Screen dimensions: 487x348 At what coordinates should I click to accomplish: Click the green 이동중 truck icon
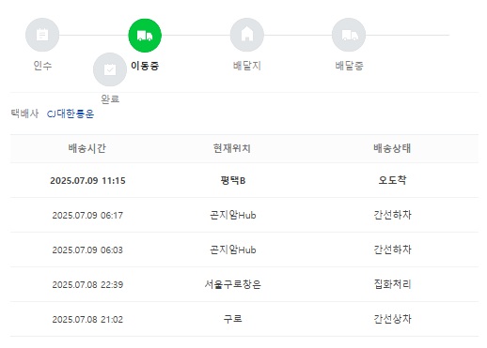tap(145, 36)
